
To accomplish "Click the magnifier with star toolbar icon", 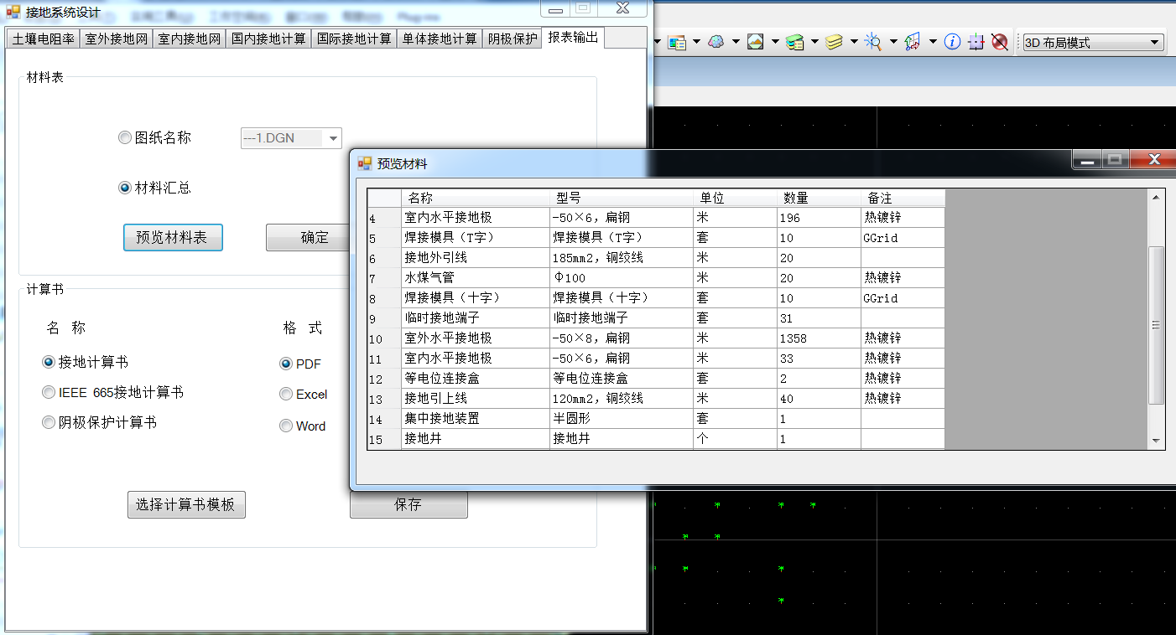I will click(x=873, y=42).
